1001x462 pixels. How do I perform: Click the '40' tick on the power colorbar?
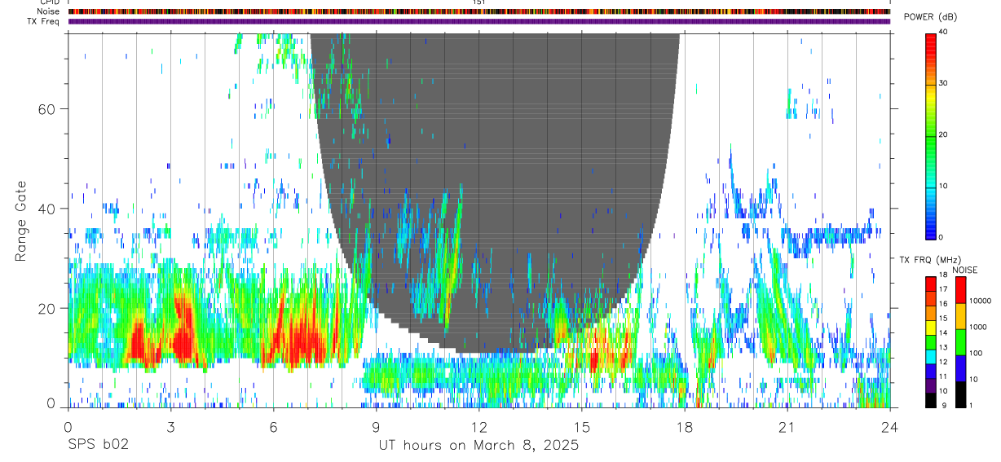tap(941, 32)
